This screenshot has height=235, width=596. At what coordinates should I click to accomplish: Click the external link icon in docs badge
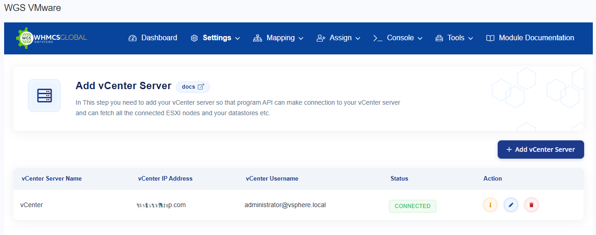(x=200, y=87)
